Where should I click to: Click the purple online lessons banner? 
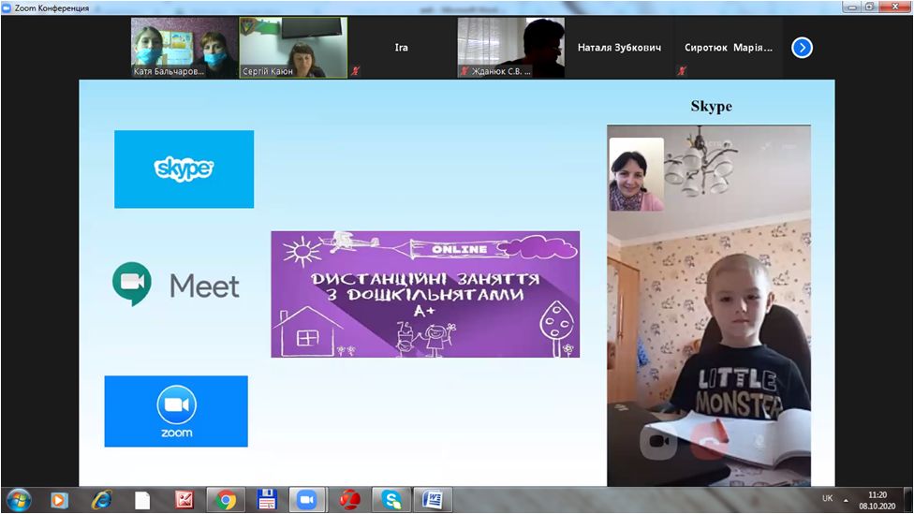(425, 294)
